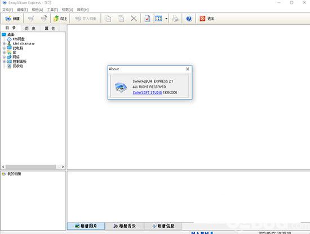Screen dimensions: 310x234
Task: Switch to the 历史 tab
Action: [30, 29]
